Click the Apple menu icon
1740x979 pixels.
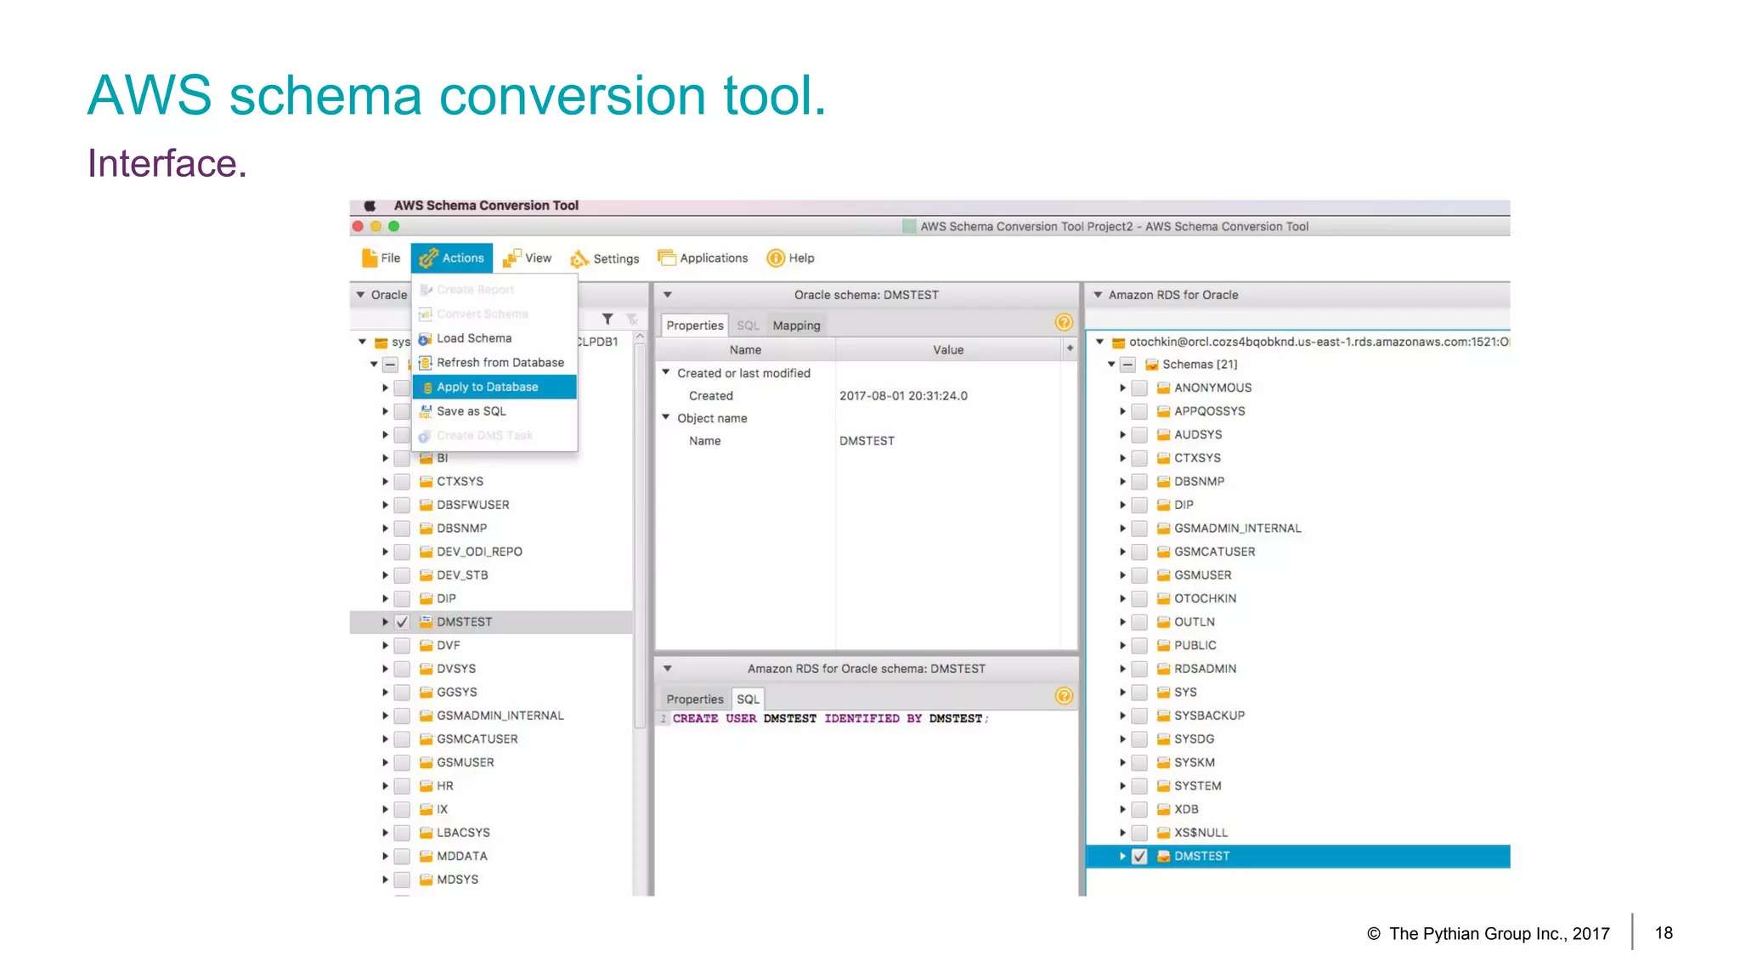(x=370, y=206)
